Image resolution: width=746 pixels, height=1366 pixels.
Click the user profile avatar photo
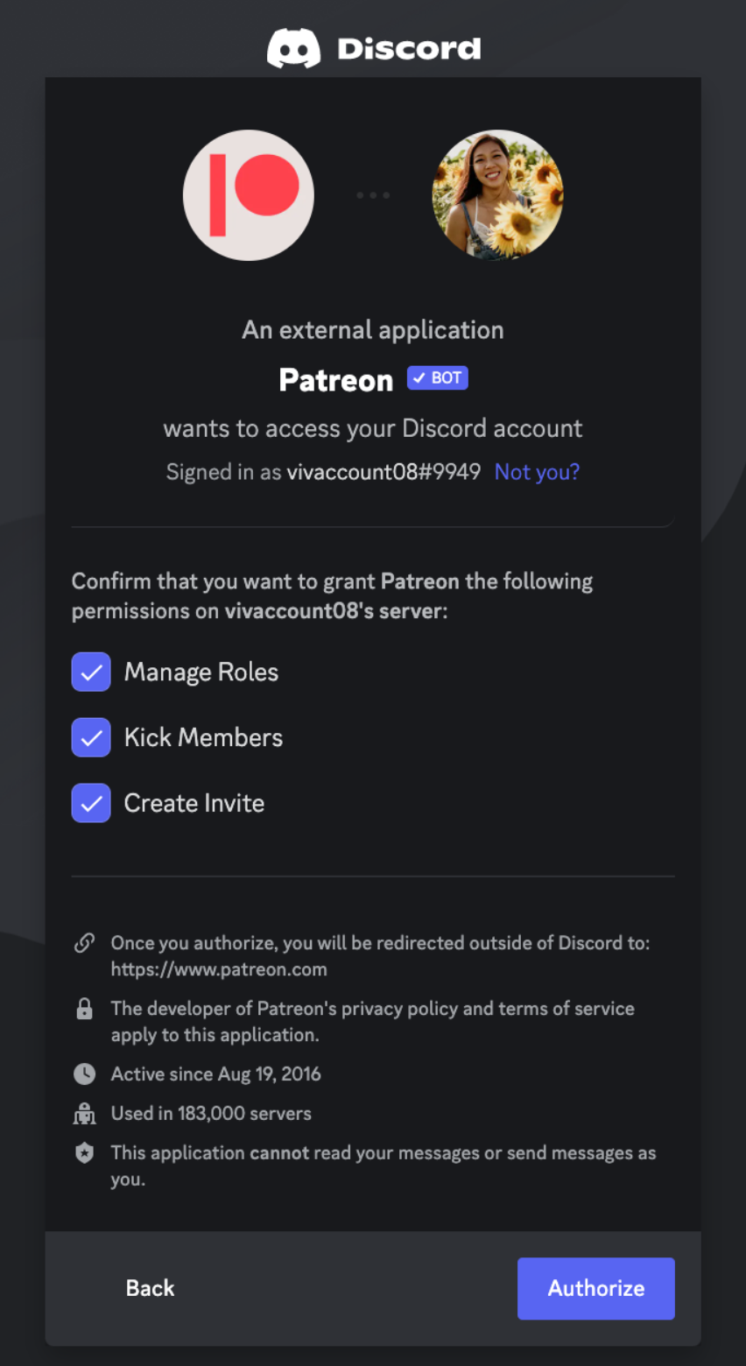[497, 195]
